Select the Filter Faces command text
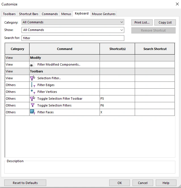This screenshot has width=181, height=188. (45, 112)
